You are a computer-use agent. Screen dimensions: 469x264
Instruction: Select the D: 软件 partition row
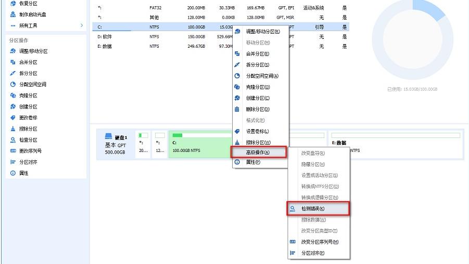tap(220, 37)
